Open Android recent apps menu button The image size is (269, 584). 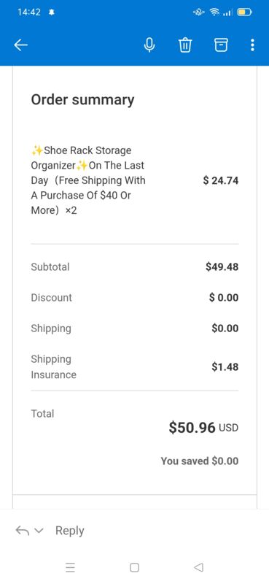click(x=70, y=567)
